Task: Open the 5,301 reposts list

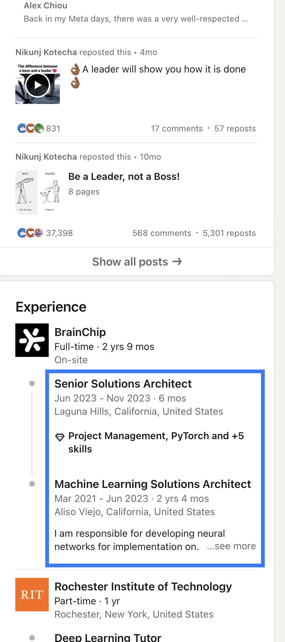Action: tap(229, 233)
